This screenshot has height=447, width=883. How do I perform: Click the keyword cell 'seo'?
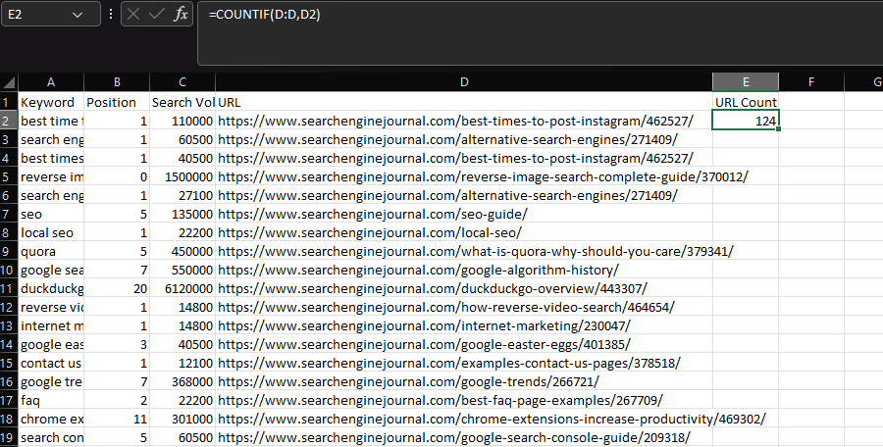(x=51, y=214)
